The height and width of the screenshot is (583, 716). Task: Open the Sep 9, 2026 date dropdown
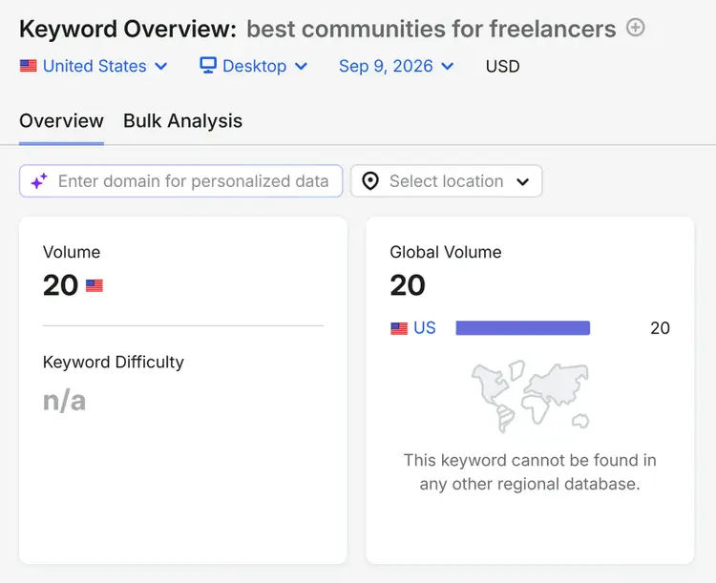point(396,66)
